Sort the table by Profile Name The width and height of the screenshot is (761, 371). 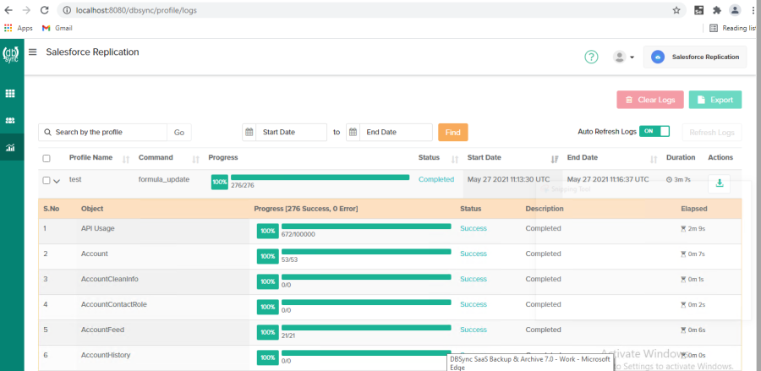[126, 158]
